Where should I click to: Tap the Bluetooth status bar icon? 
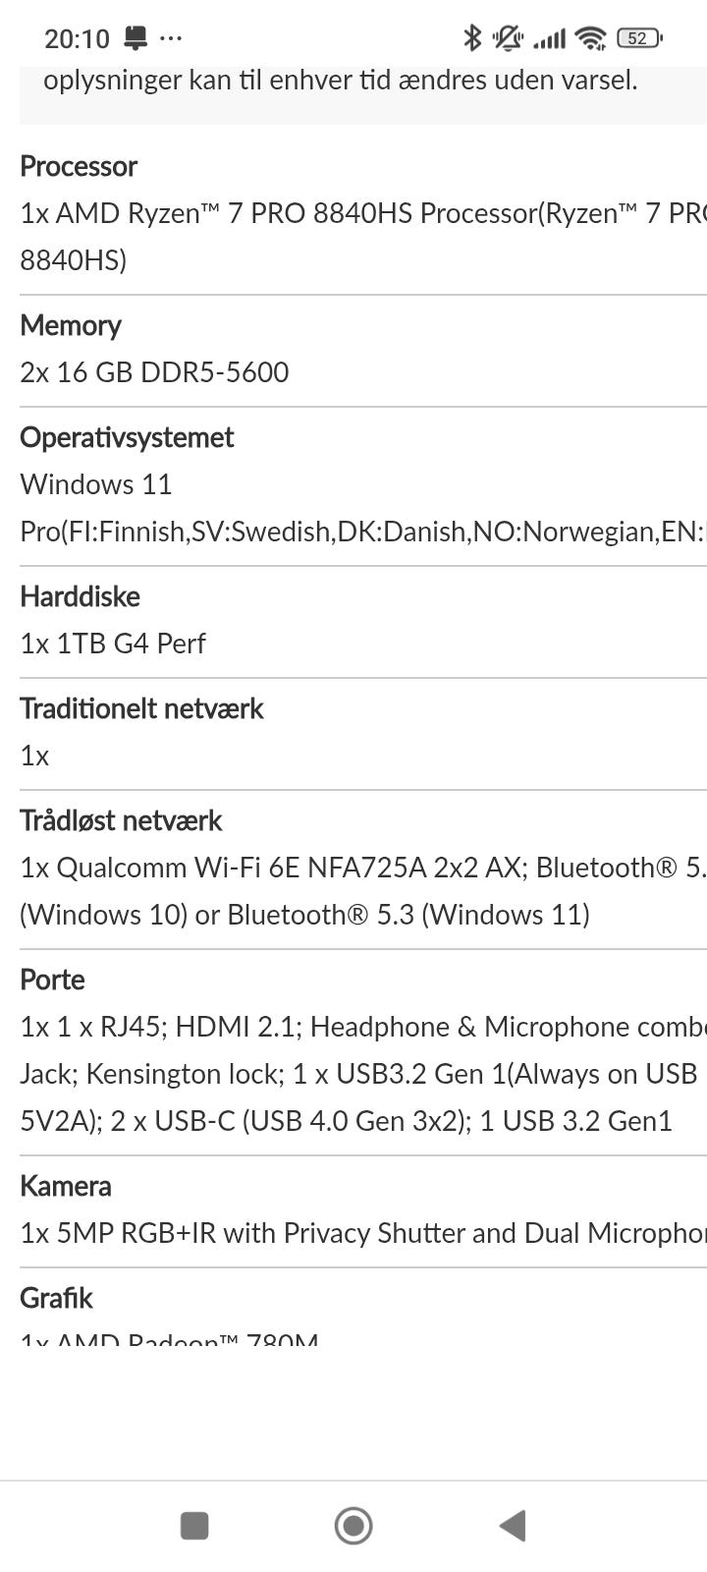click(472, 38)
